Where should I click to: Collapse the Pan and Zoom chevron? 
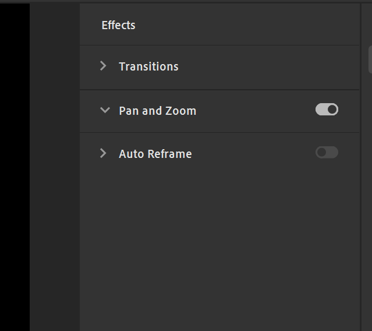coord(105,110)
